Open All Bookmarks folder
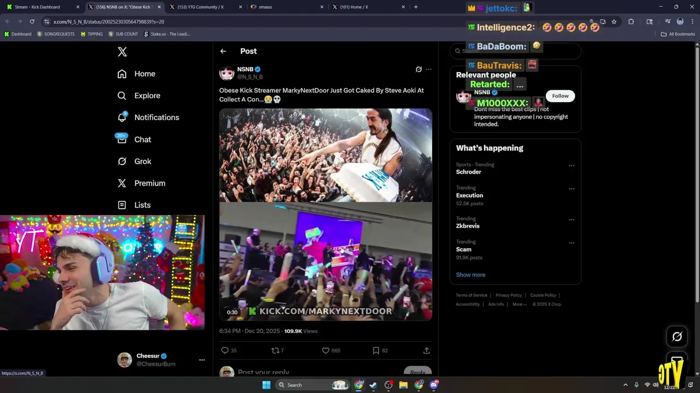This screenshot has height=393, width=700. (x=678, y=34)
